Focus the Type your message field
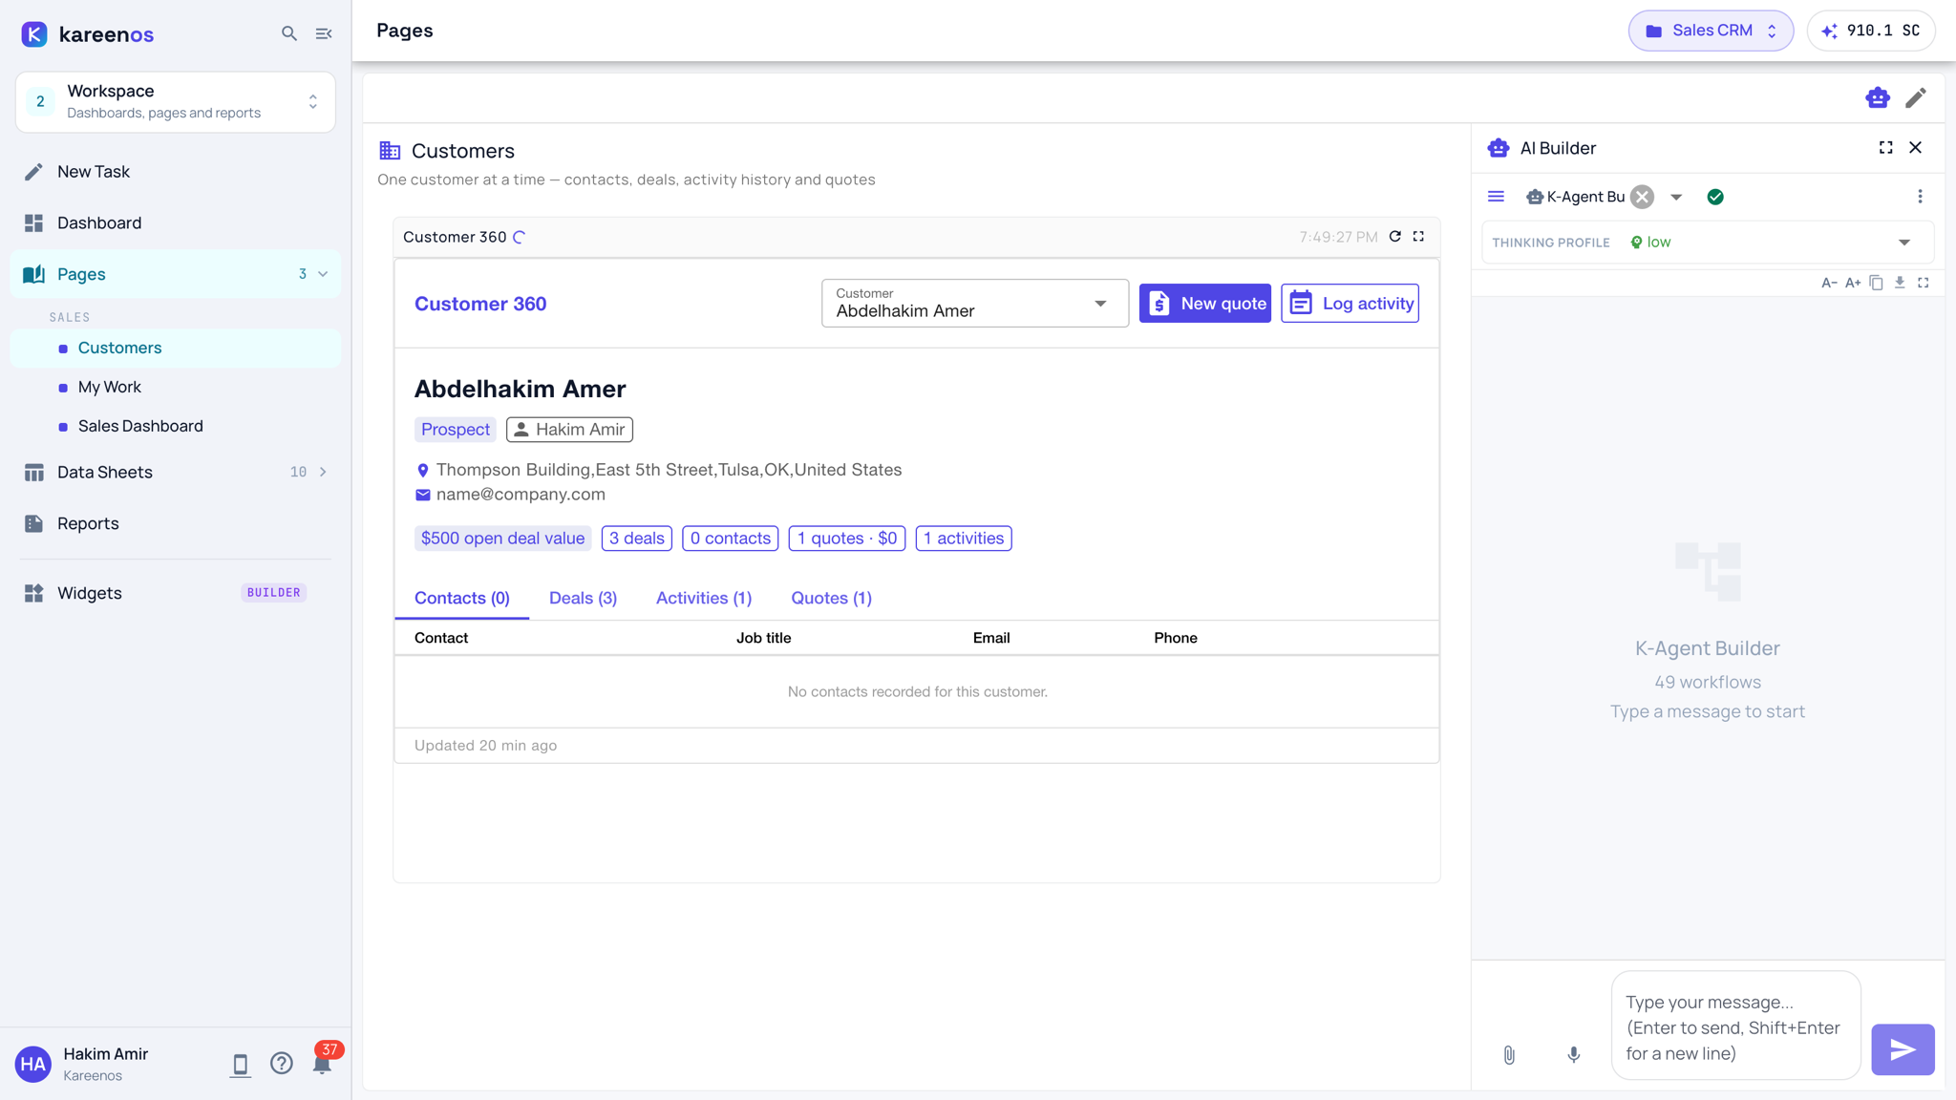1956x1100 pixels. [1736, 1026]
